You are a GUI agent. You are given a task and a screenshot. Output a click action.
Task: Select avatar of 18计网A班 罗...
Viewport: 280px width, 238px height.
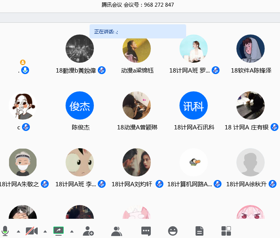point(194,49)
